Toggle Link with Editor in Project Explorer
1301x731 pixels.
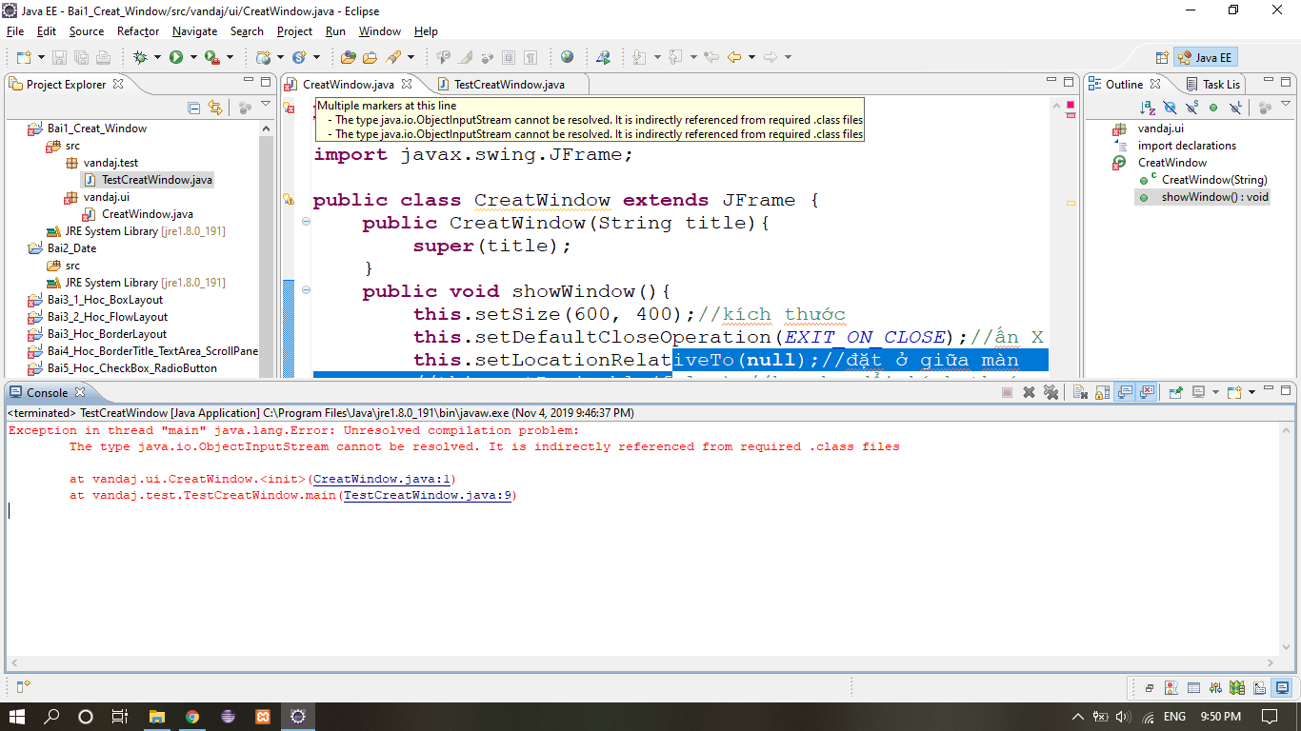click(x=215, y=108)
